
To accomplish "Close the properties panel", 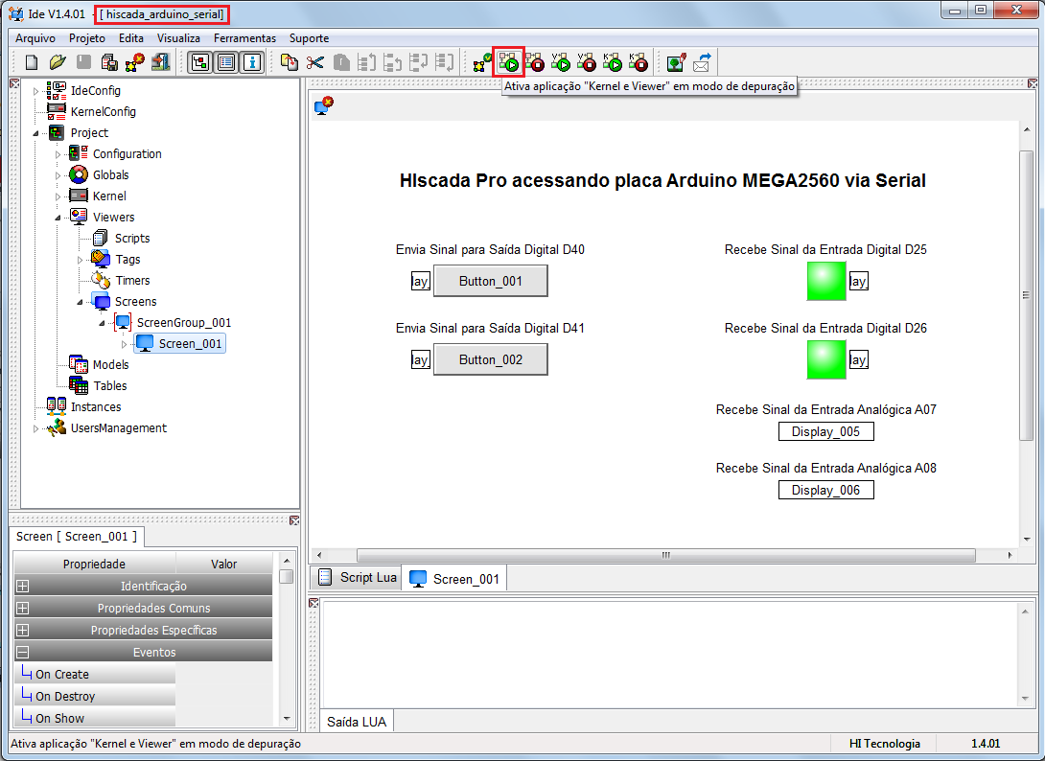I will [294, 520].
